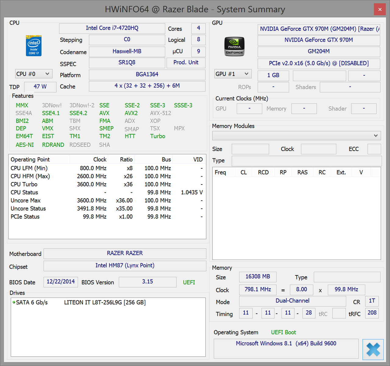
Task: Click the Intel Core i7-4720HQ name field
Action: 112,28
